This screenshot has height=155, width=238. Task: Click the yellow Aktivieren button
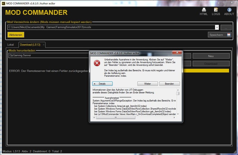click(16, 35)
